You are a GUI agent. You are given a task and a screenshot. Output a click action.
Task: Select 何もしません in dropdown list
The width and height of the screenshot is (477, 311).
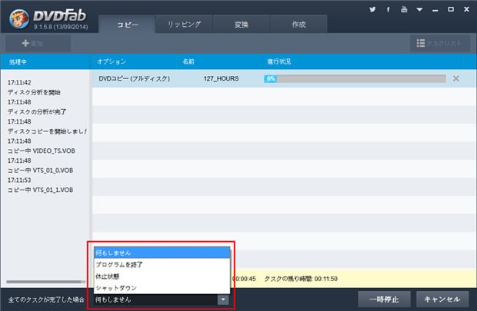162,253
